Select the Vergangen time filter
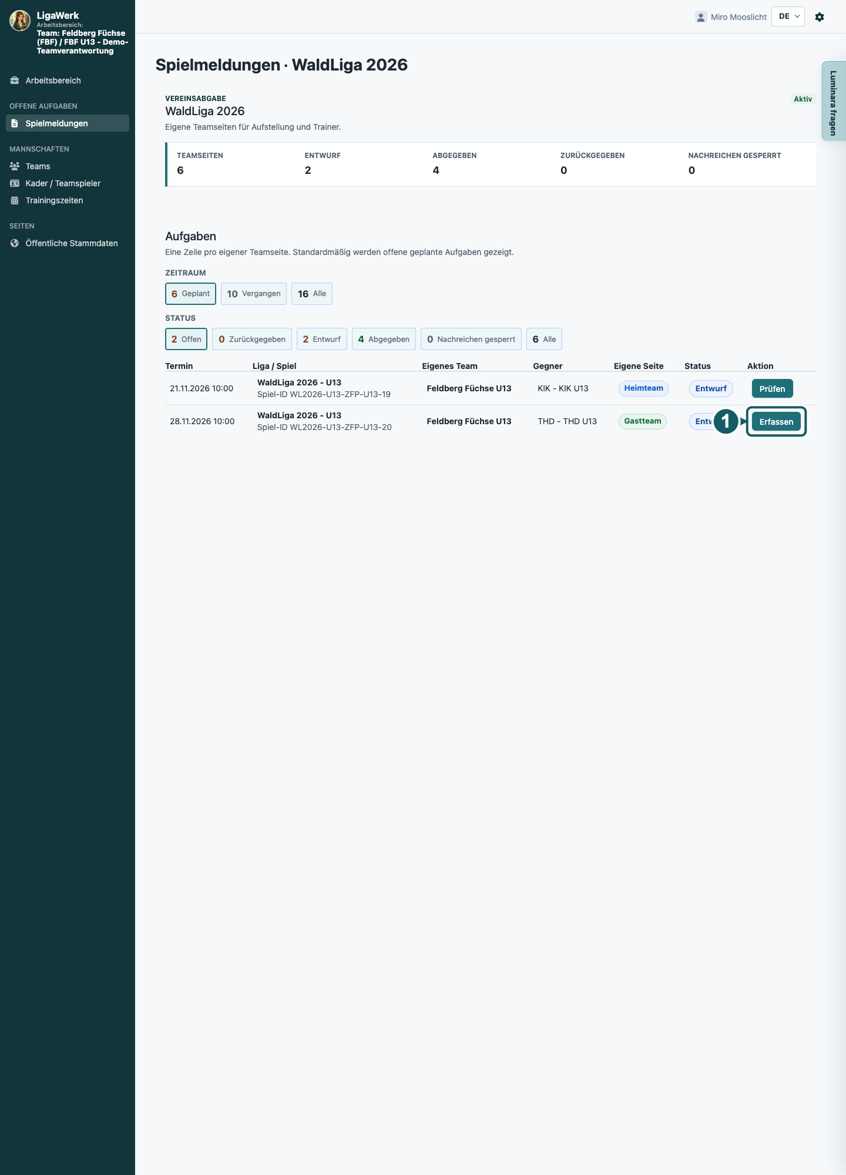Viewport: 846px width, 1175px height. (254, 294)
